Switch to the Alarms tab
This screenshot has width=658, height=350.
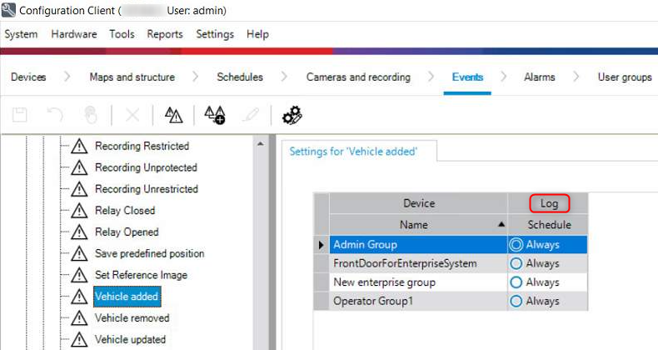point(539,77)
